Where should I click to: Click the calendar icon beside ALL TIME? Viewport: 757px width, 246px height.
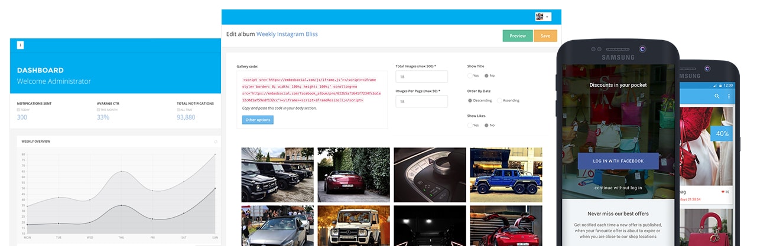(x=178, y=110)
